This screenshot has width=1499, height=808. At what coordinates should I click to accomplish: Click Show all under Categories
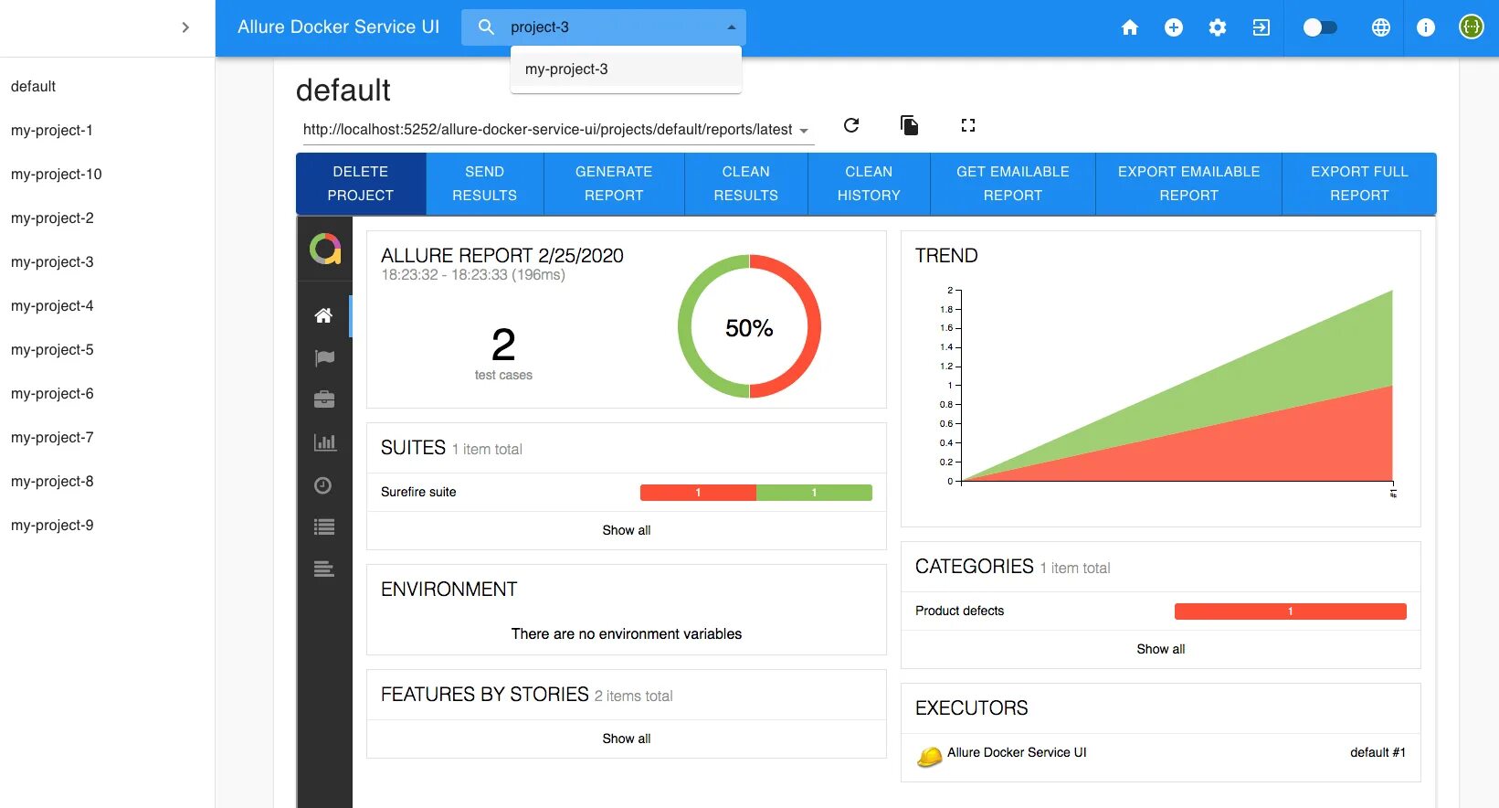point(1161,649)
